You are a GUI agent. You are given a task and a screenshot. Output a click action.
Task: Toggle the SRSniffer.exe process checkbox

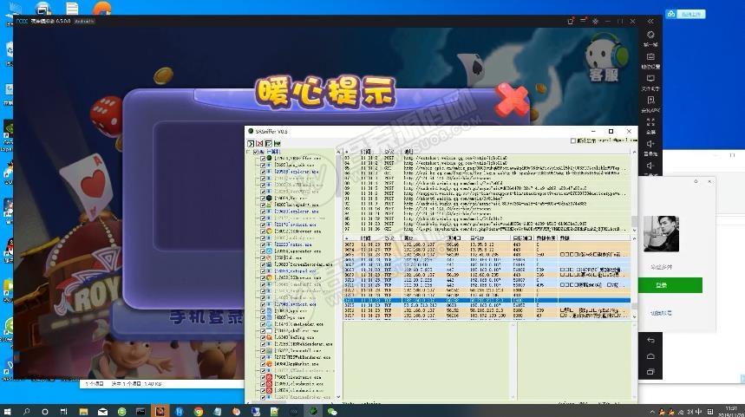point(262,158)
